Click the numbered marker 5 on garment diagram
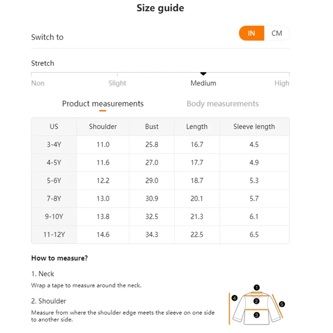 click(x=282, y=304)
